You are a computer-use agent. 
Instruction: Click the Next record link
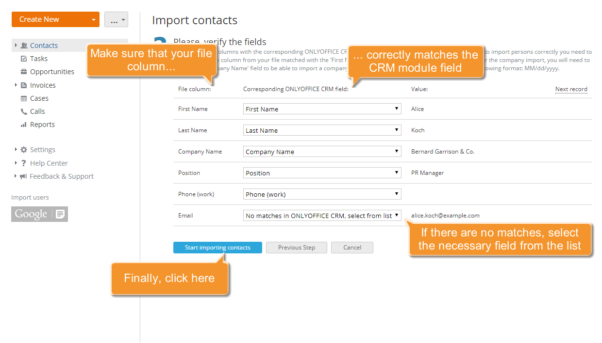[571, 89]
